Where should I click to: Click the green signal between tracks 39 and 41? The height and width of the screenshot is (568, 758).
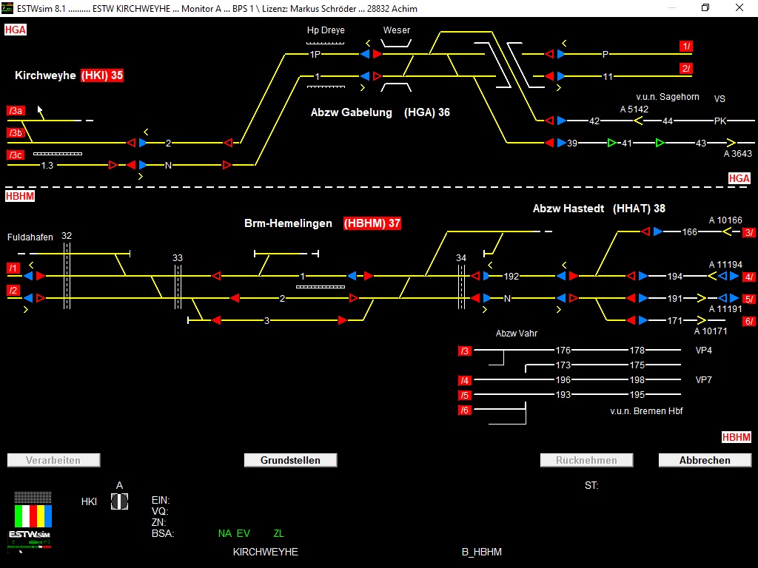pos(611,143)
